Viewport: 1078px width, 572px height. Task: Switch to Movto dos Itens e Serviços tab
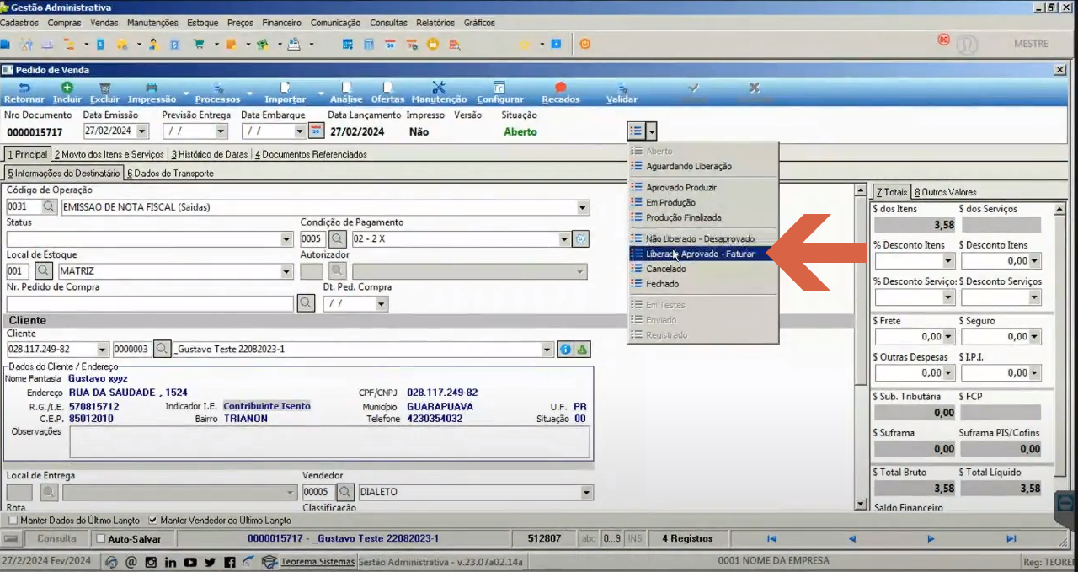[x=109, y=154]
